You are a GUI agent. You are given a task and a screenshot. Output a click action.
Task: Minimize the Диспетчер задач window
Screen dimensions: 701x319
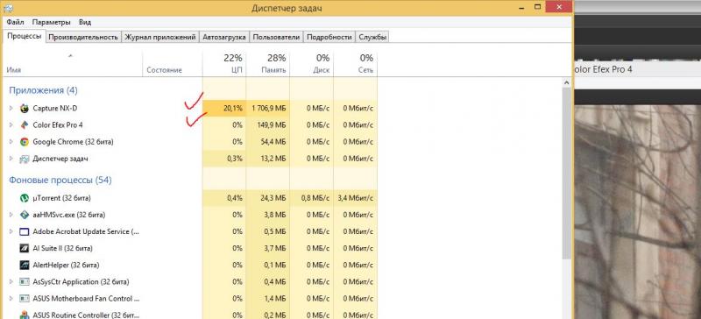[521, 7]
